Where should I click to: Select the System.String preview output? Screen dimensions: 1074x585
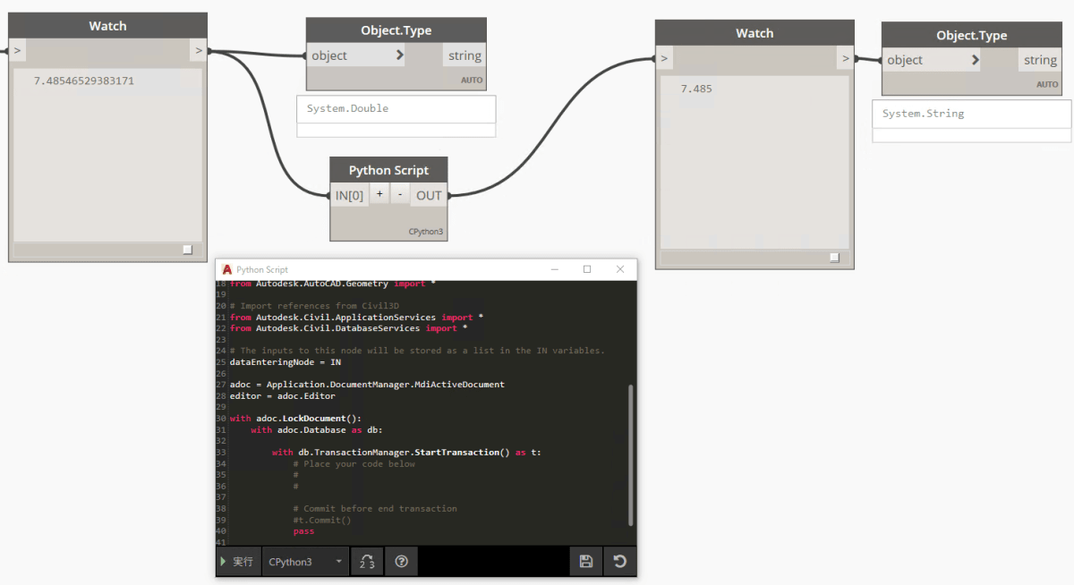pyautogui.click(x=923, y=114)
